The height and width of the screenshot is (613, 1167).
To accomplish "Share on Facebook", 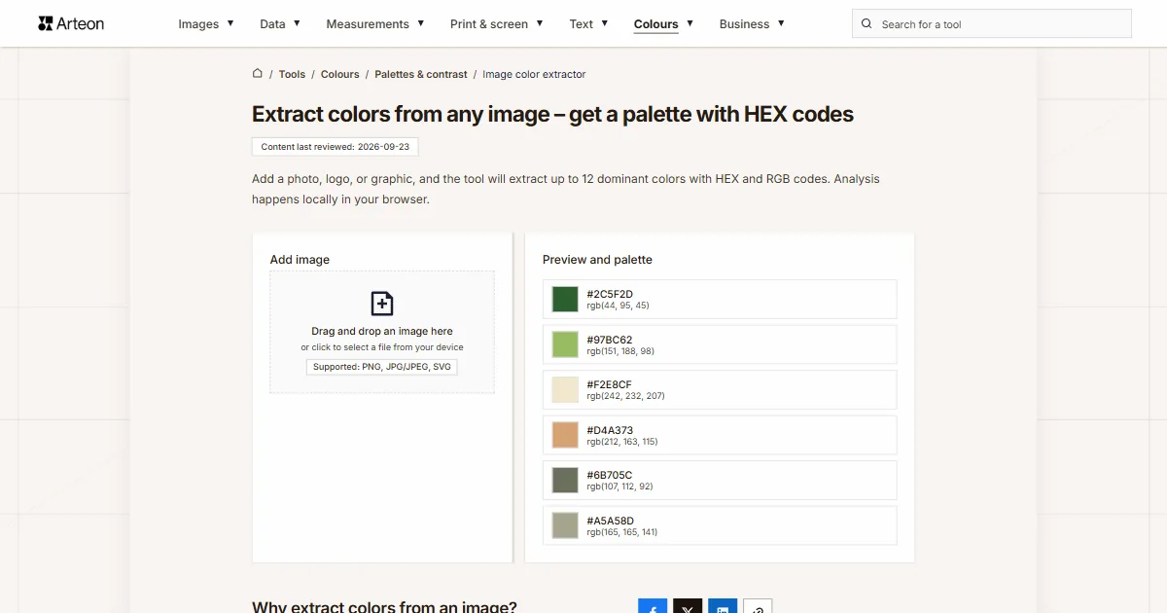I will click(653, 608).
